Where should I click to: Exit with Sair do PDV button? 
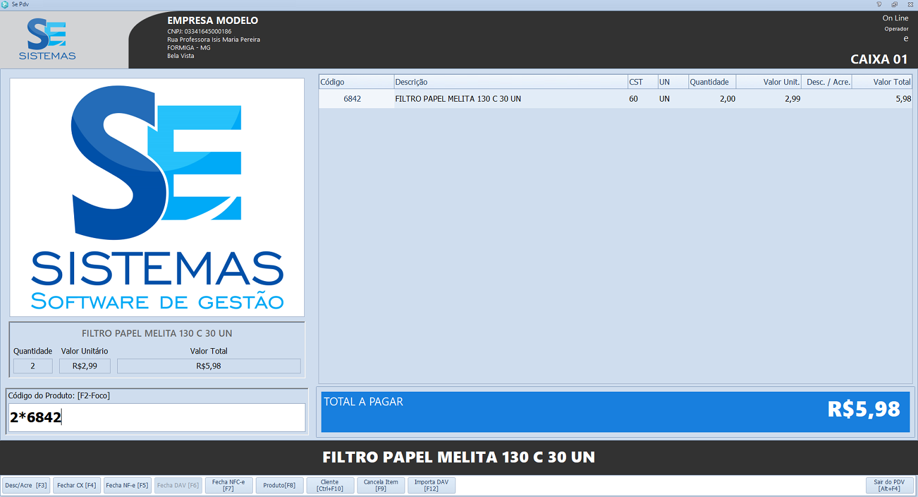(x=889, y=486)
